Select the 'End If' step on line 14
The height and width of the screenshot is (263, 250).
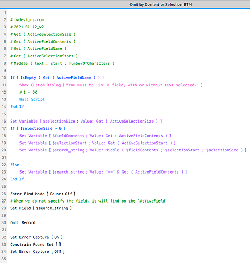click(x=17, y=107)
